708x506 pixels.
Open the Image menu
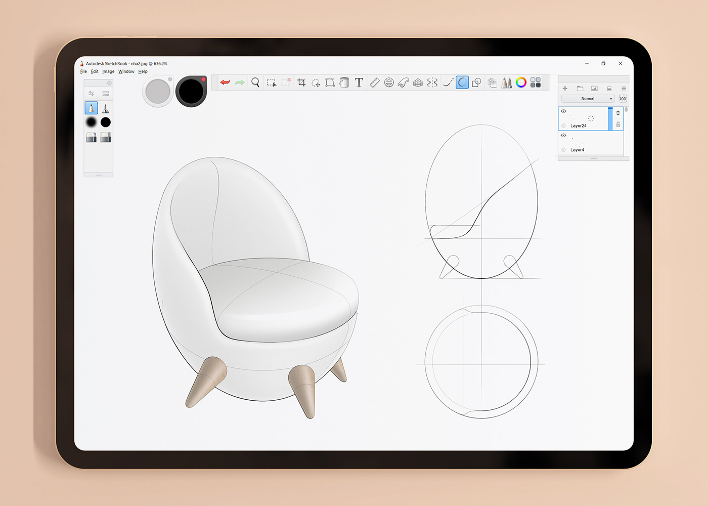click(108, 71)
